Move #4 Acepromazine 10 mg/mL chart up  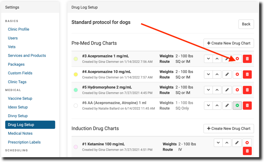(x=217, y=74)
